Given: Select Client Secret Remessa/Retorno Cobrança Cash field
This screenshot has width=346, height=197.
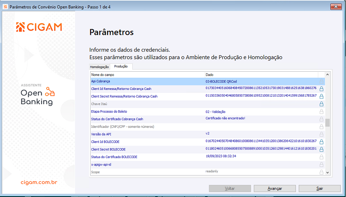Looking at the screenshot, I should (124, 96).
